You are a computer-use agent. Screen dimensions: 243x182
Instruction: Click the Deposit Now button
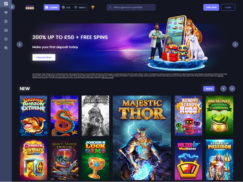click(44, 57)
